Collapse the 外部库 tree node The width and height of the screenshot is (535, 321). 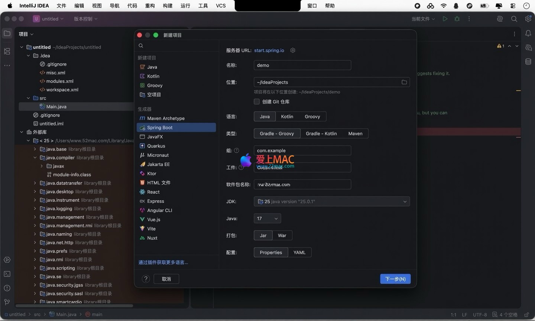22,132
